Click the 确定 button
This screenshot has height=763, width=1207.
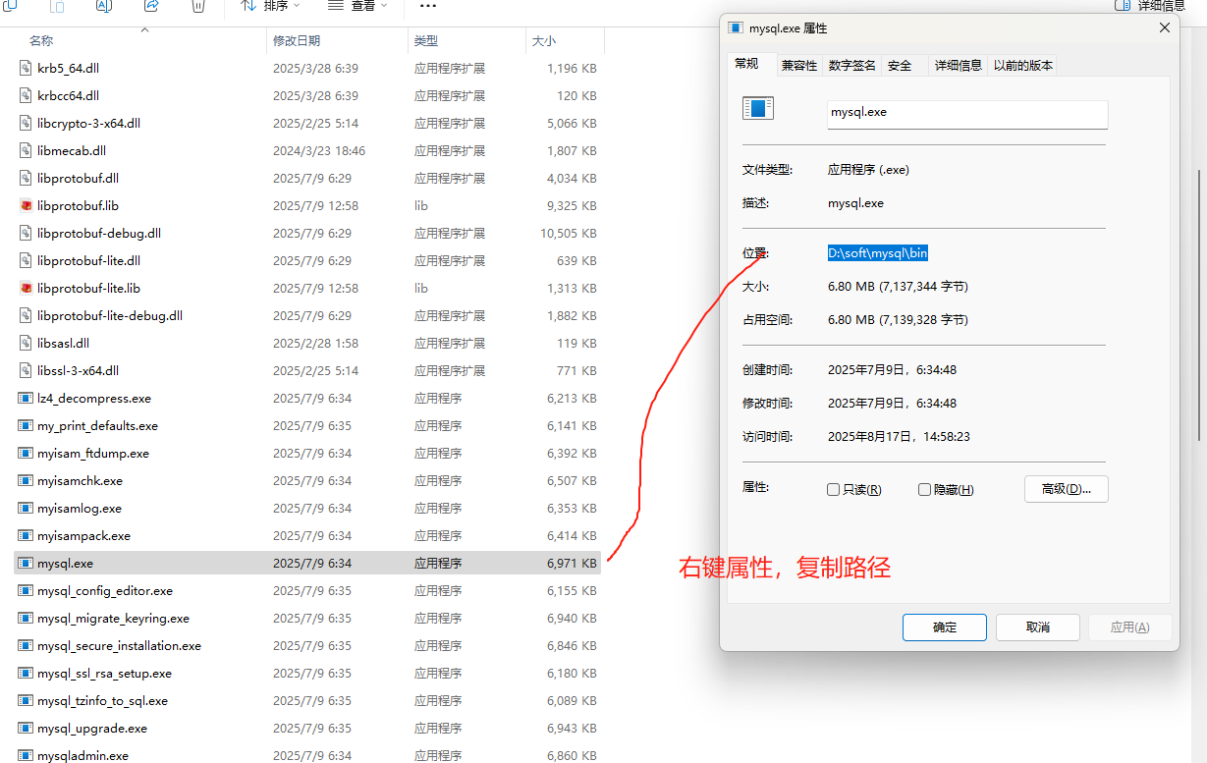pos(945,627)
